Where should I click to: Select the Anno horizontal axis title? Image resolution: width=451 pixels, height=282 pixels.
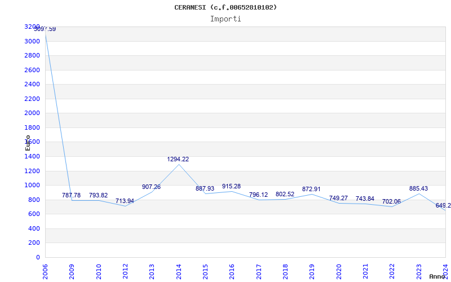pyautogui.click(x=437, y=276)
